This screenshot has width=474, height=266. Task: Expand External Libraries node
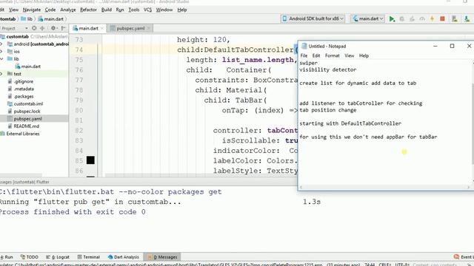20,134
